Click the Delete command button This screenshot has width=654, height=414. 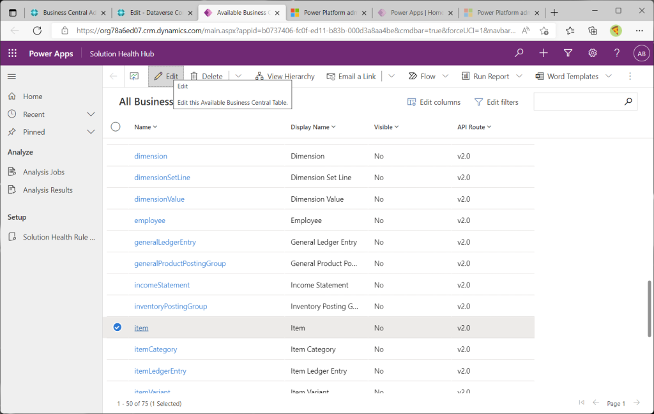(x=207, y=77)
